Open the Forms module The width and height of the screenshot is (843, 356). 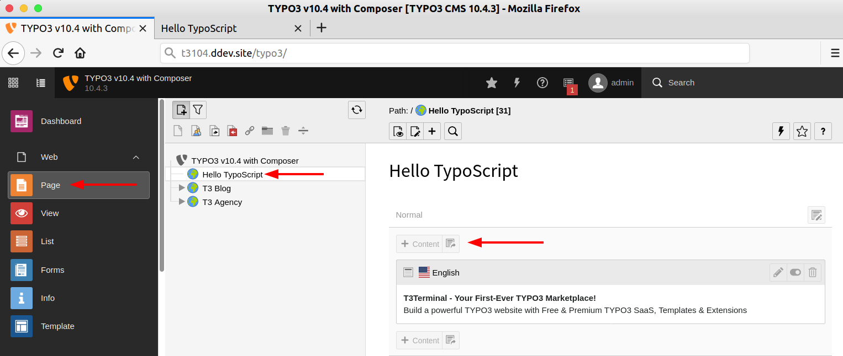pyautogui.click(x=79, y=270)
